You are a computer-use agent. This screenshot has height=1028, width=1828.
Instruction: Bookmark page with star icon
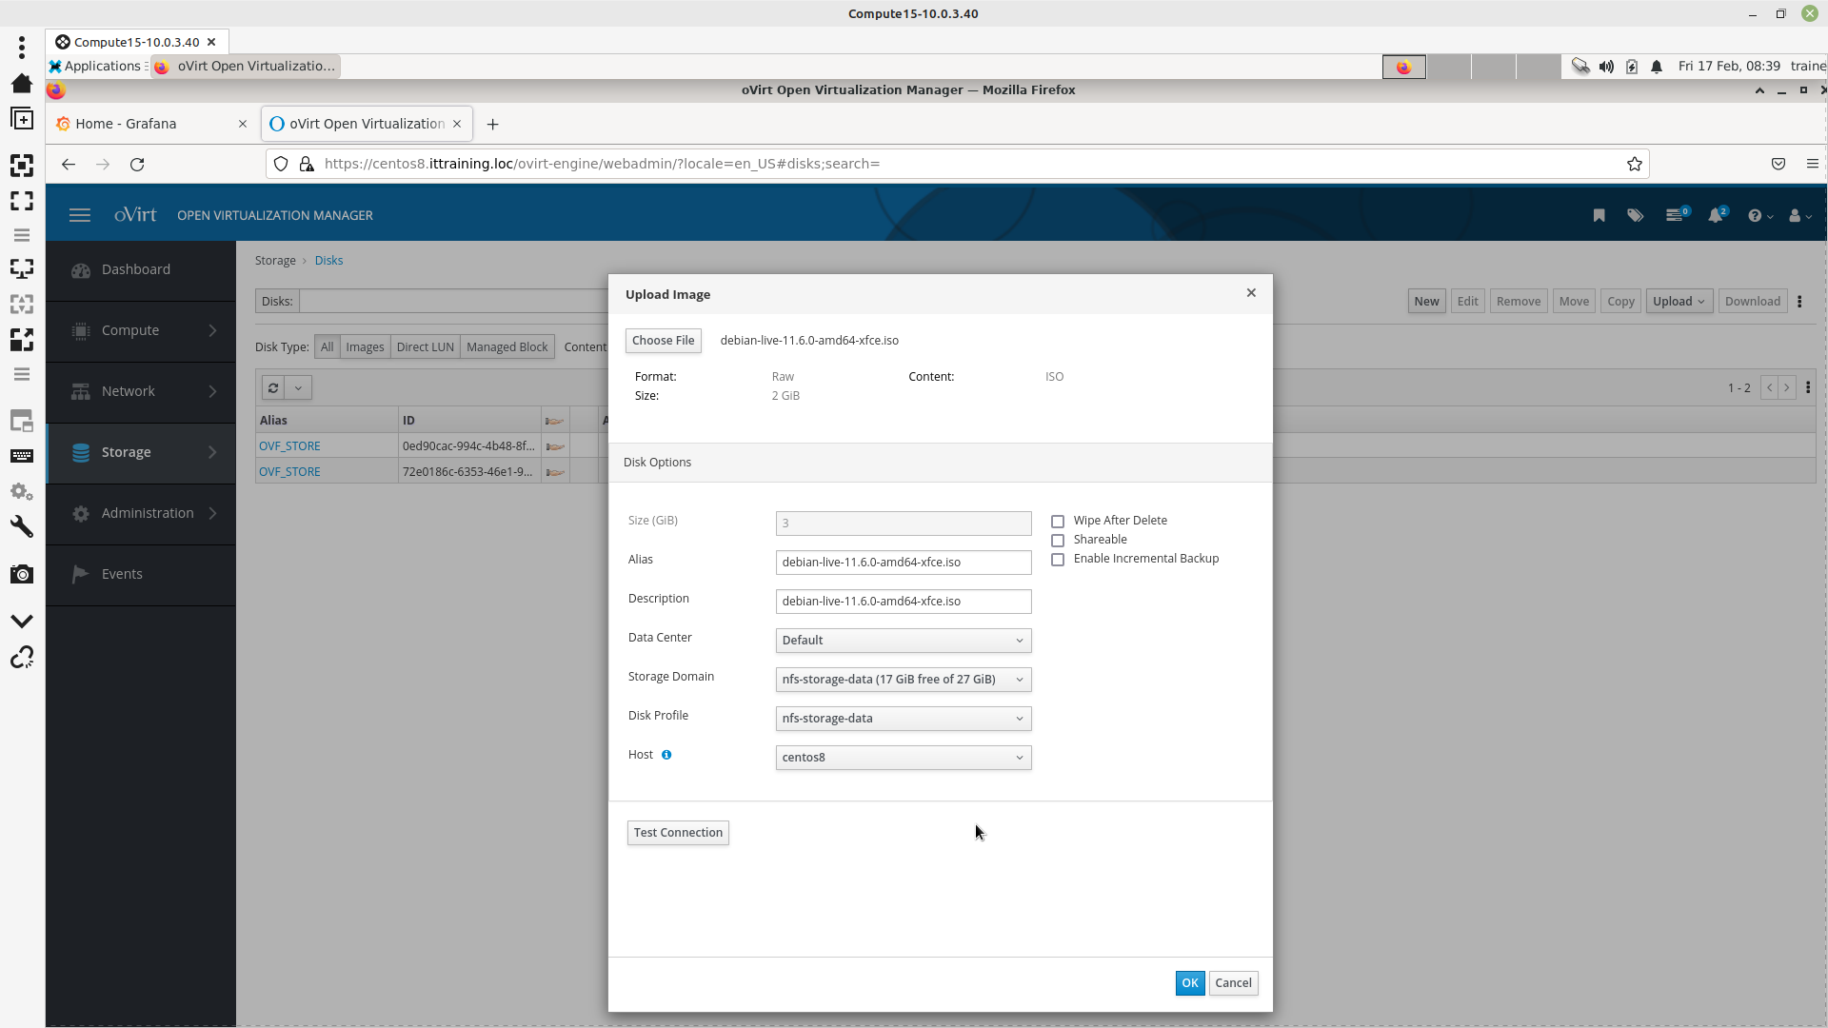coord(1635,164)
